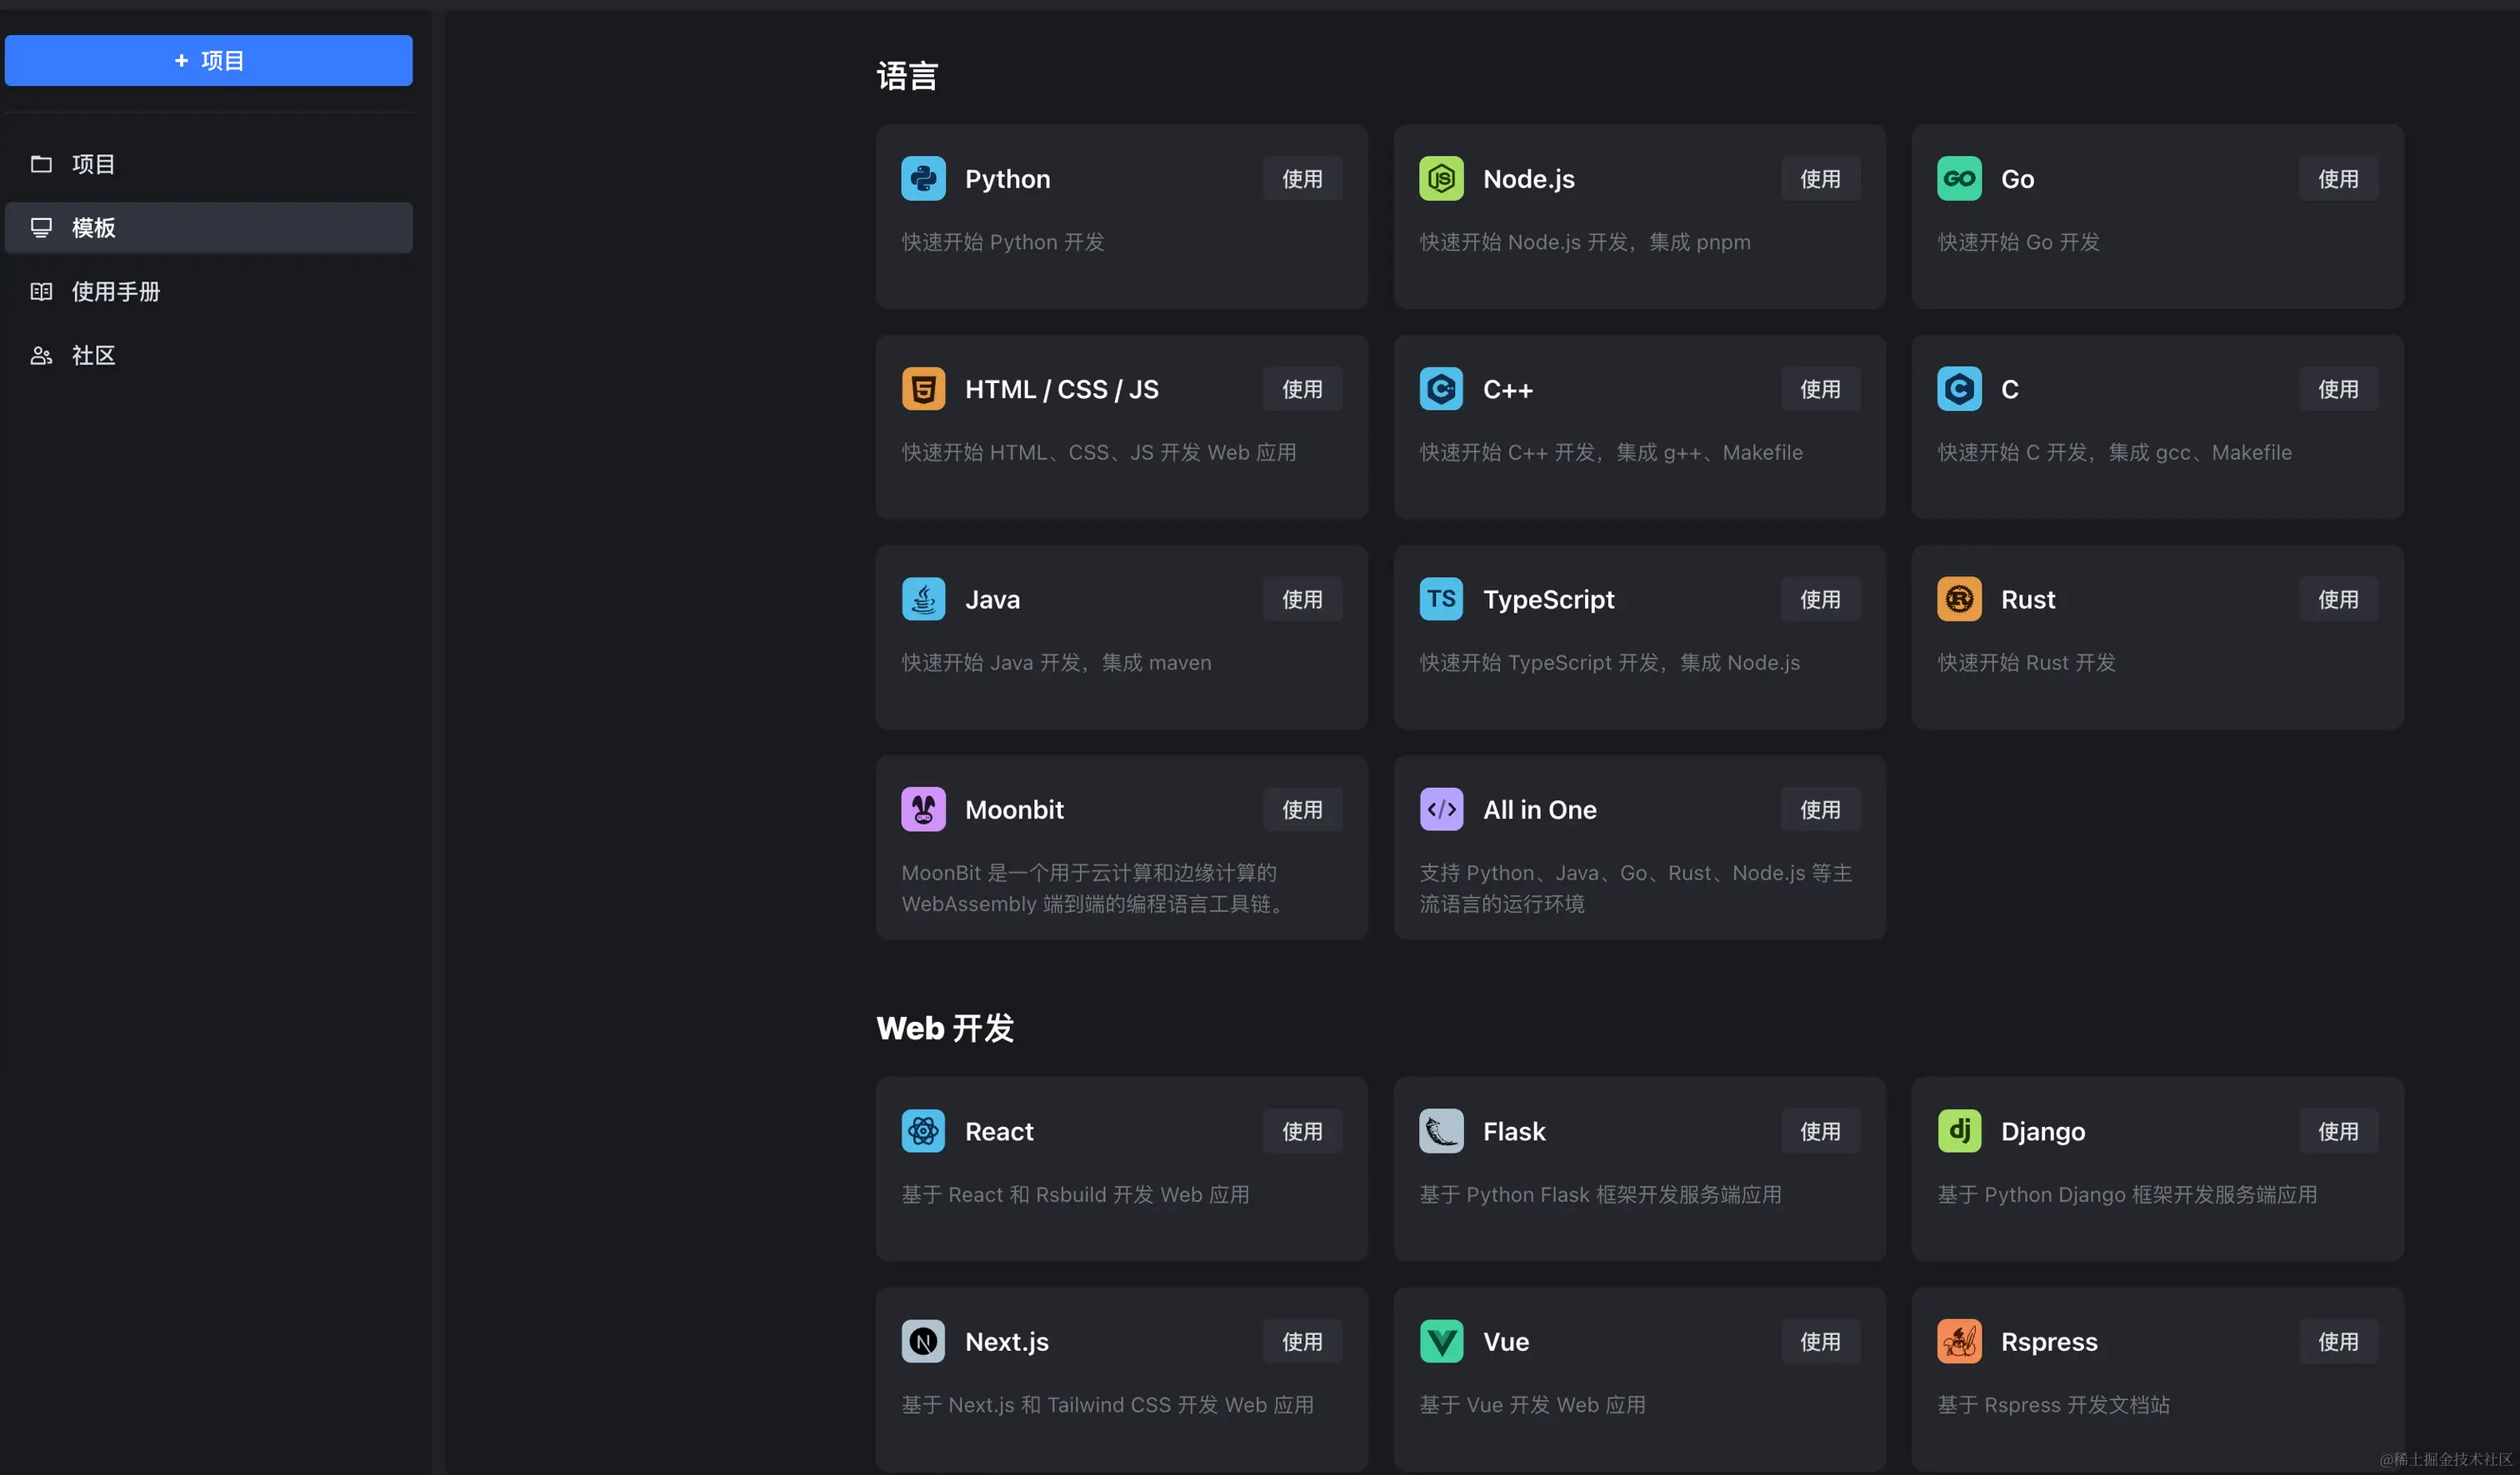Click 使用 on the Flask card

[1820, 1131]
